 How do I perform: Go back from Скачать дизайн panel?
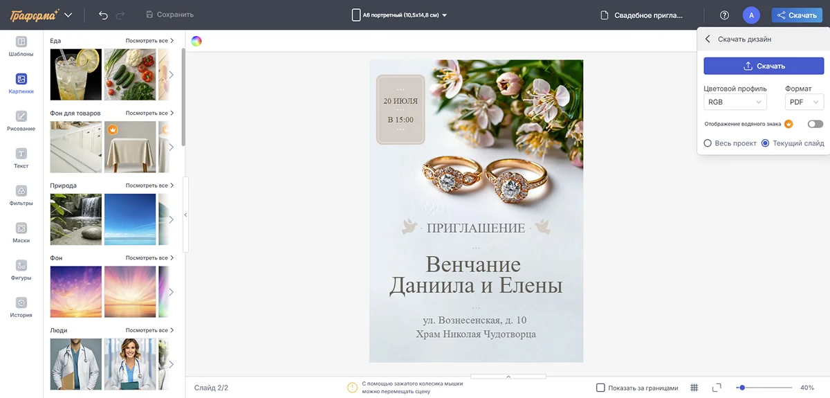click(x=708, y=39)
